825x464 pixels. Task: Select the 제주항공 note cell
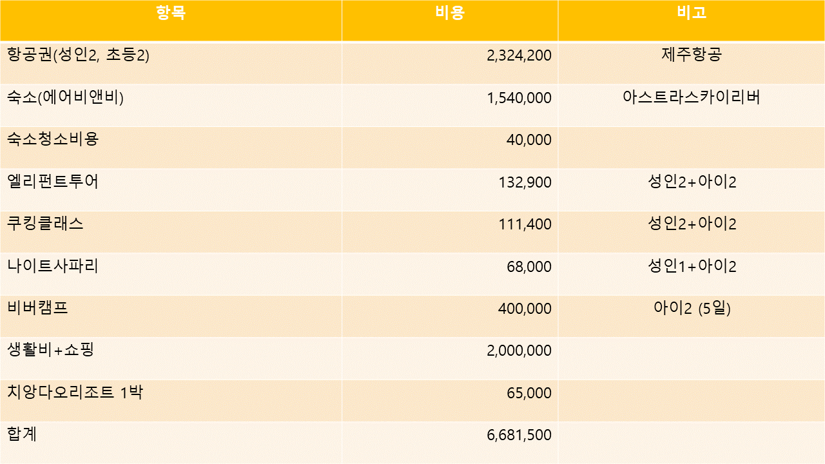691,55
